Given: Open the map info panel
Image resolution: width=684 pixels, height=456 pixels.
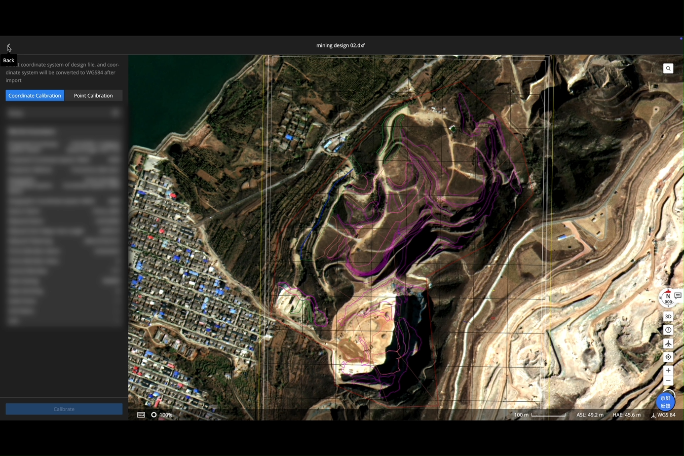Looking at the screenshot, I should click(668, 330).
